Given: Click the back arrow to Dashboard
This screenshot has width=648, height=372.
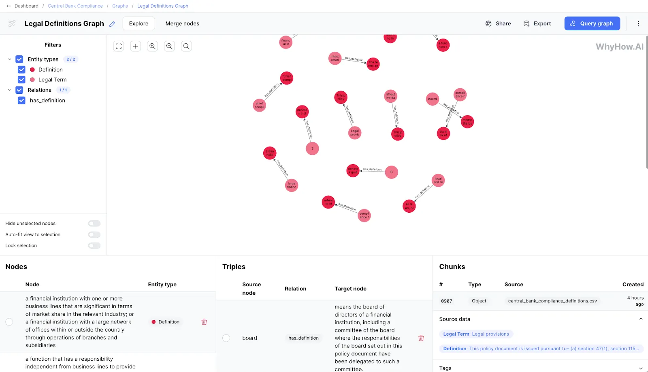Looking at the screenshot, I should [x=9, y=6].
